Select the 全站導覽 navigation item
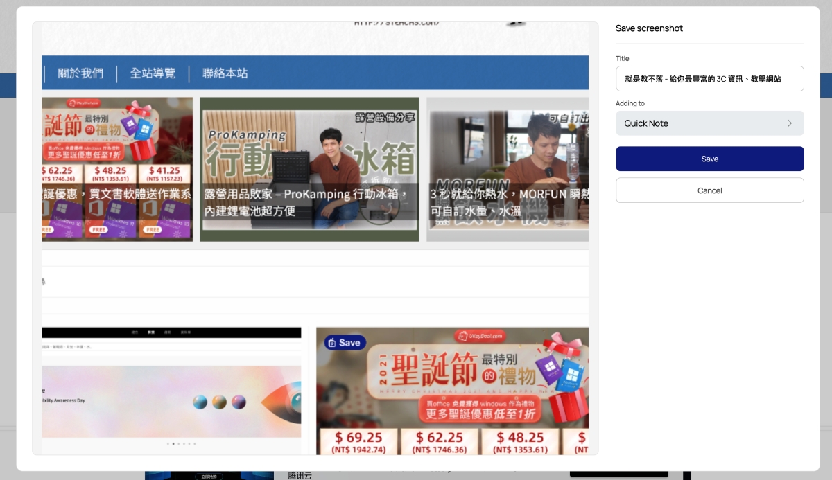The width and height of the screenshot is (832, 480). (153, 73)
